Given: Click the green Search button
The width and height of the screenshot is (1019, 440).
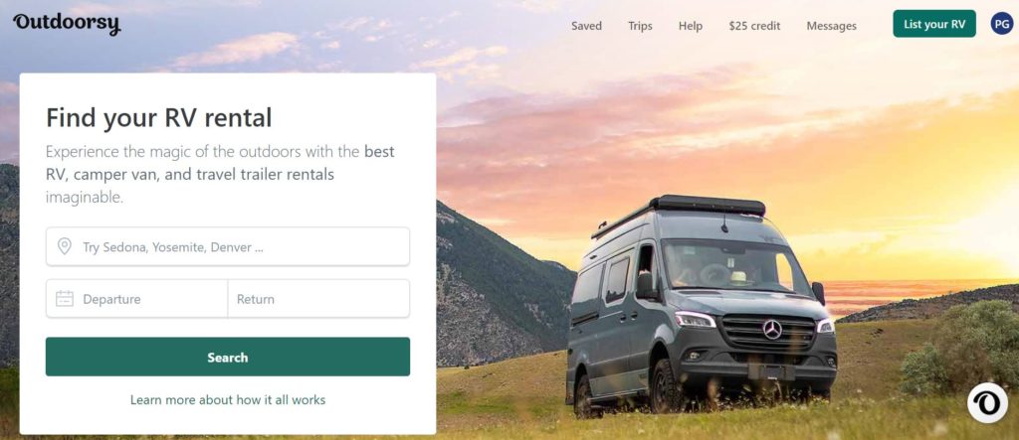Looking at the screenshot, I should pyautogui.click(x=228, y=357).
